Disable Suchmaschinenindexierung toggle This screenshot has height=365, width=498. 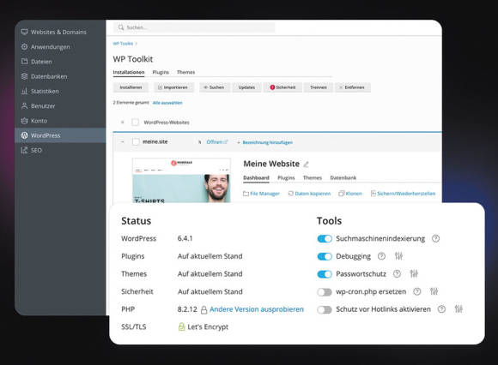click(325, 239)
